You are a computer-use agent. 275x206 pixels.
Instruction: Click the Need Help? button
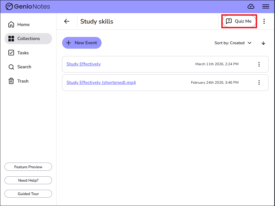click(28, 180)
